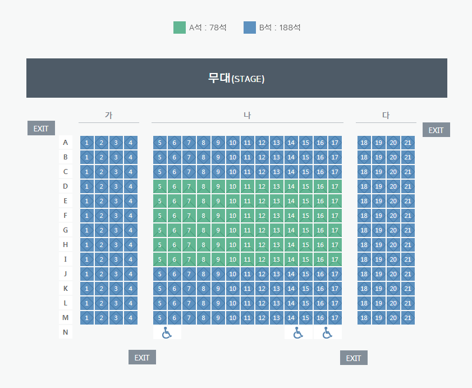Click the blue B석 legend swatch
This screenshot has width=472, height=388.
pos(250,28)
